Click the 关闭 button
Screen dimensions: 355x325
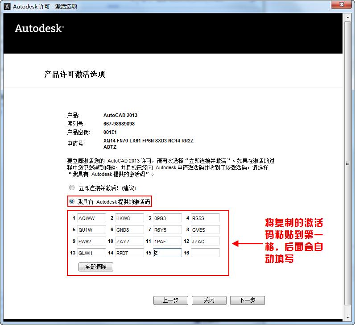click(x=209, y=300)
